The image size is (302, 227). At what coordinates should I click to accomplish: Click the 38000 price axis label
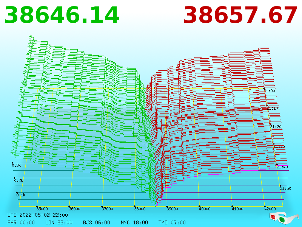pyautogui.click(x=140, y=209)
